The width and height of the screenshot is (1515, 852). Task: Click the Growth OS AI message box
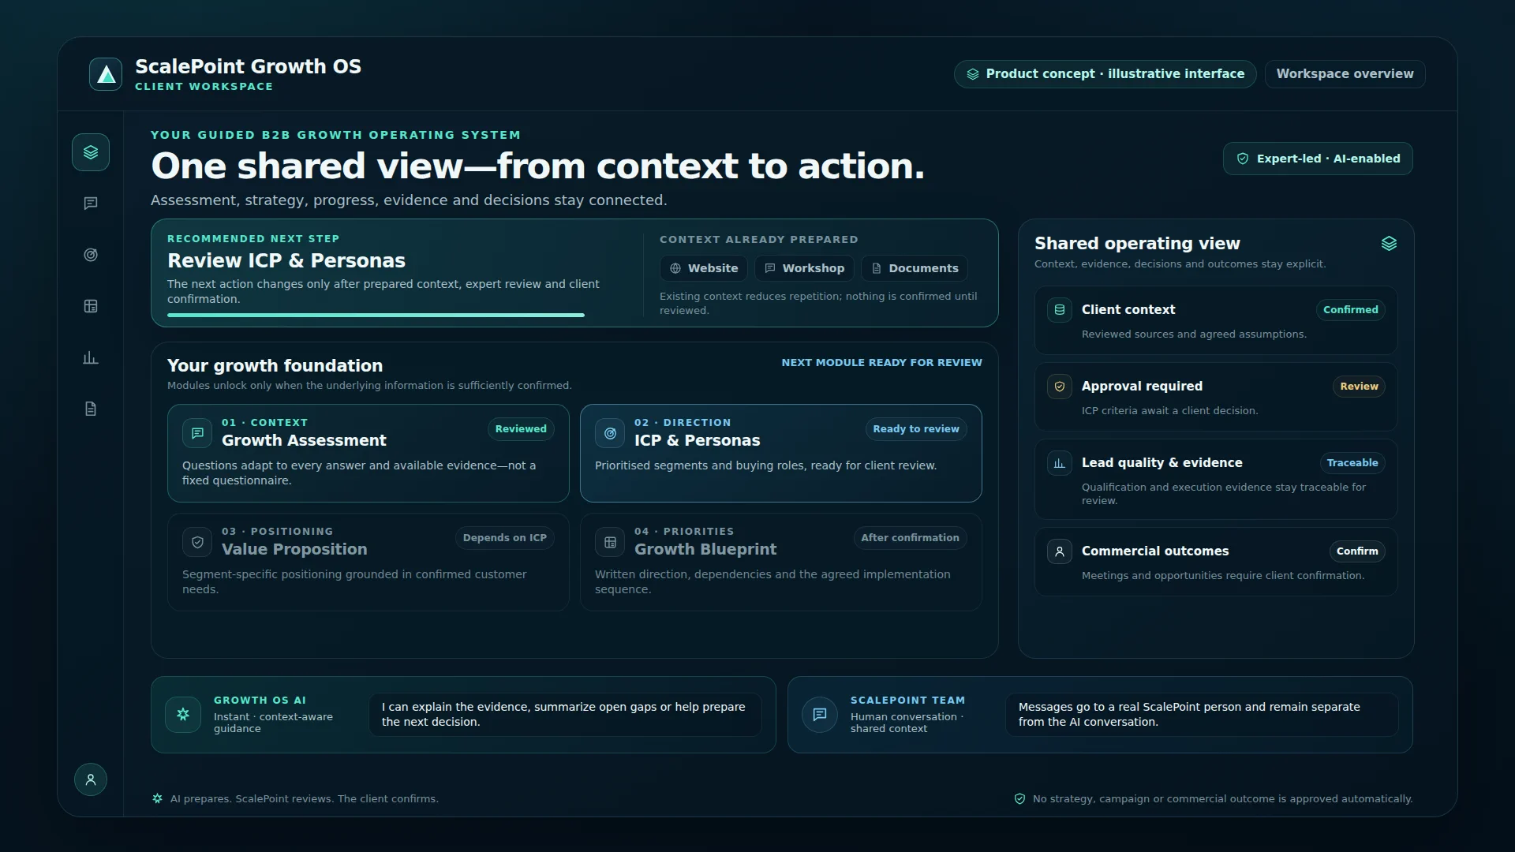[565, 715]
